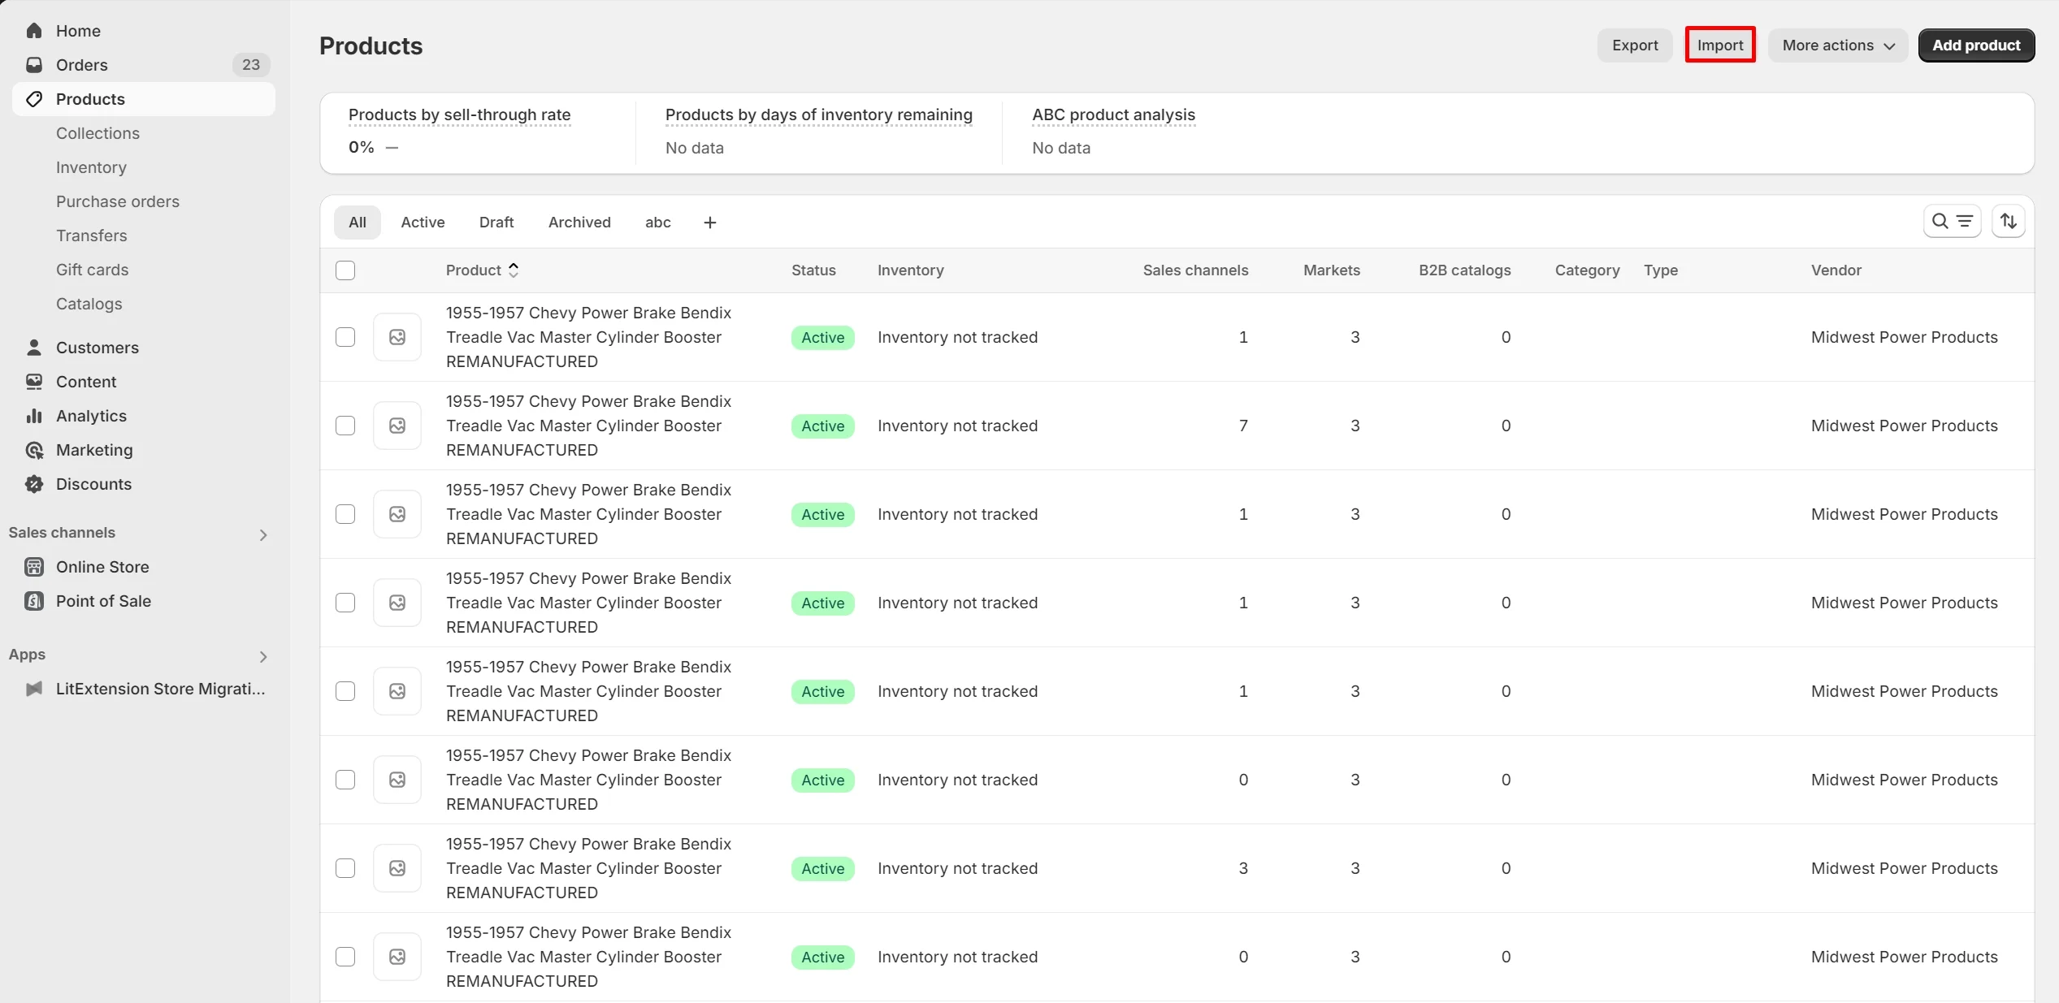Switch to the Draft tab
The image size is (2059, 1003).
pos(496,223)
